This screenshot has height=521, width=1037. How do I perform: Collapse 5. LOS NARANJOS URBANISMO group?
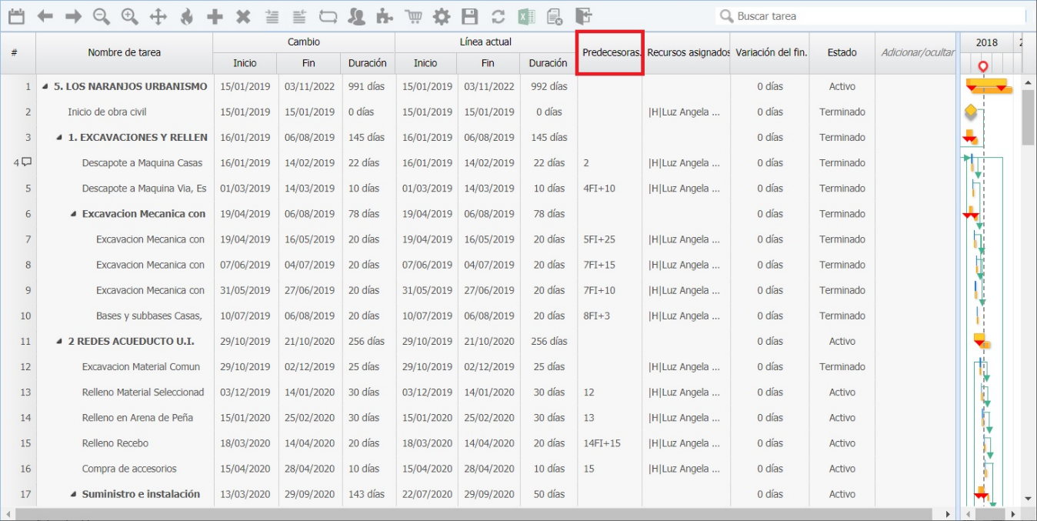pos(45,86)
